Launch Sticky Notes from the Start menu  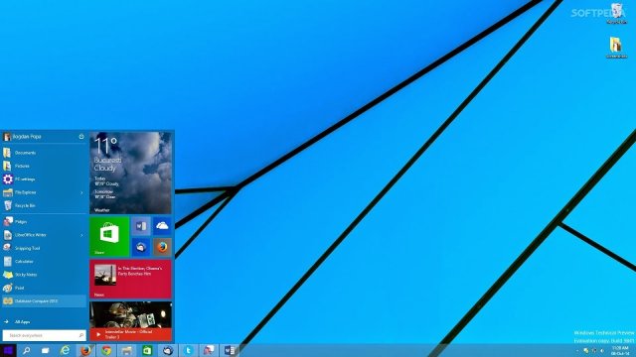(44, 275)
